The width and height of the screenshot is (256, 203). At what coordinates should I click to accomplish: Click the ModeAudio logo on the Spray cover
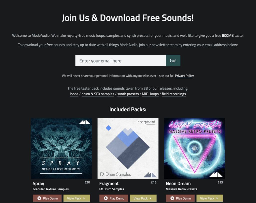coord(84,122)
